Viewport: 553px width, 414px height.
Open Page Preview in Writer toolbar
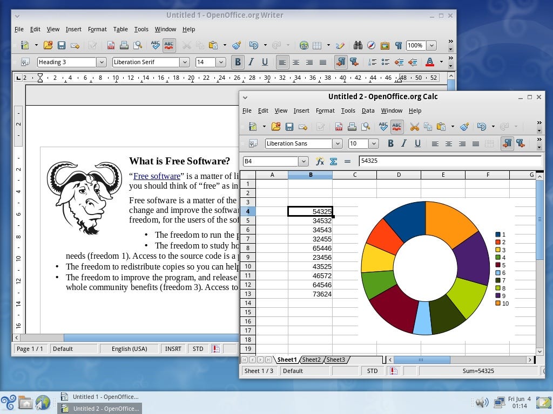click(x=138, y=45)
